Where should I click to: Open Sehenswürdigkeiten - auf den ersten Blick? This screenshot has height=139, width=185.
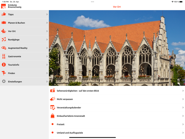tap(117, 91)
